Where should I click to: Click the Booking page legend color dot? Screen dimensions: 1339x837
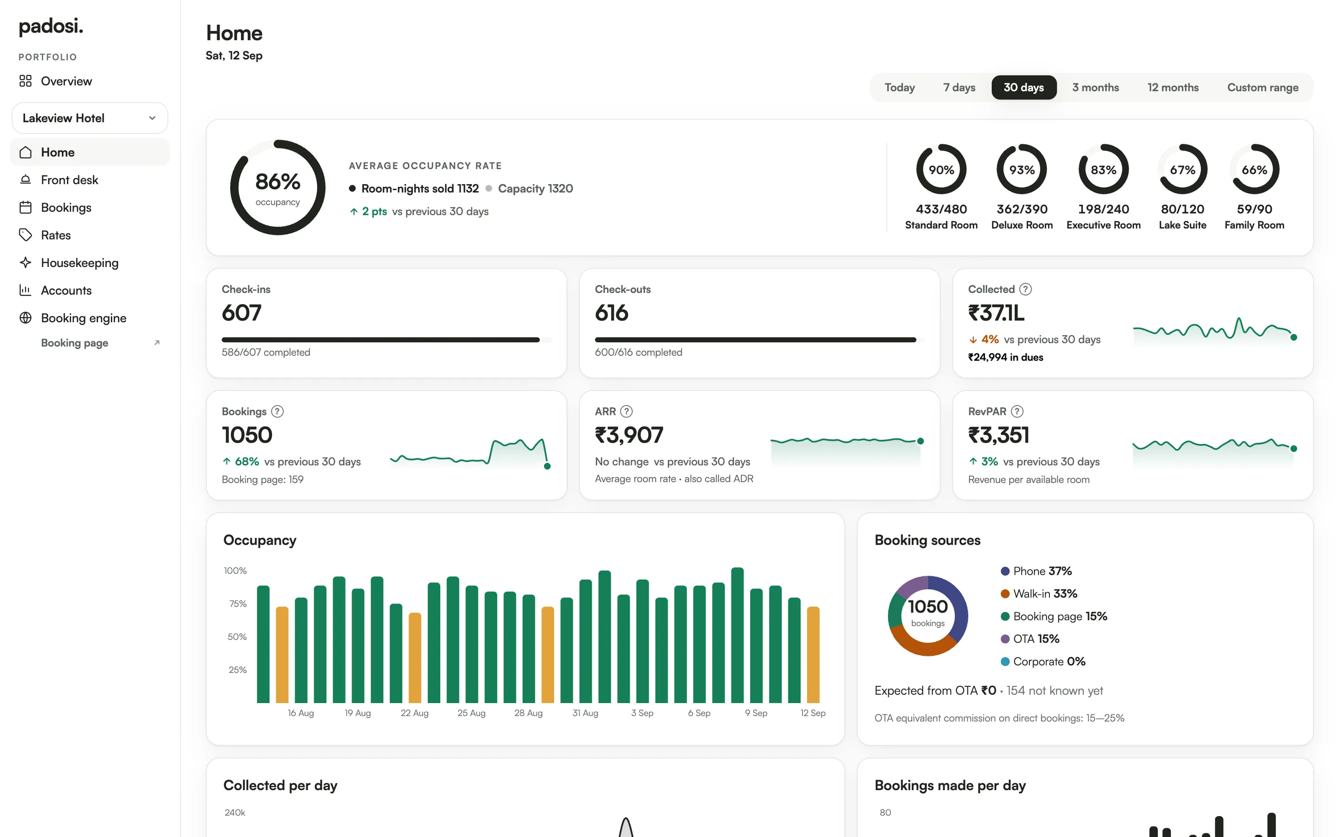coord(1005,617)
